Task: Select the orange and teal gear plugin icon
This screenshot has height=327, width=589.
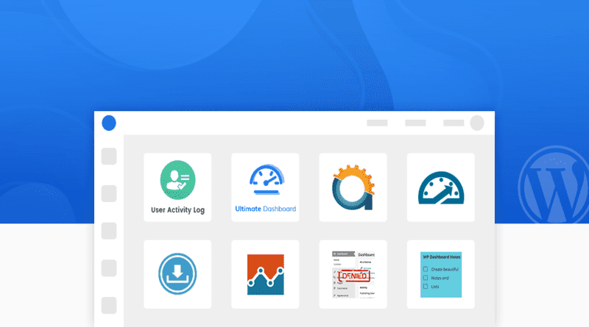Action: pos(353,187)
